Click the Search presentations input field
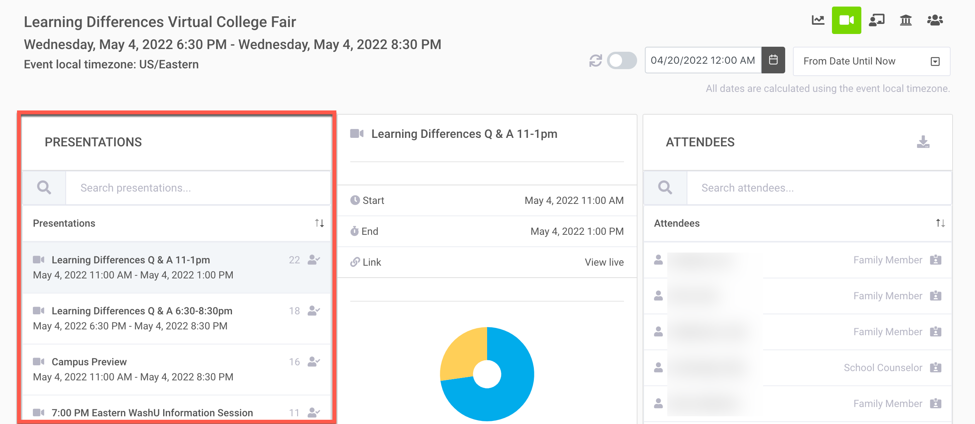Screen dimensions: 975x424 (198, 188)
